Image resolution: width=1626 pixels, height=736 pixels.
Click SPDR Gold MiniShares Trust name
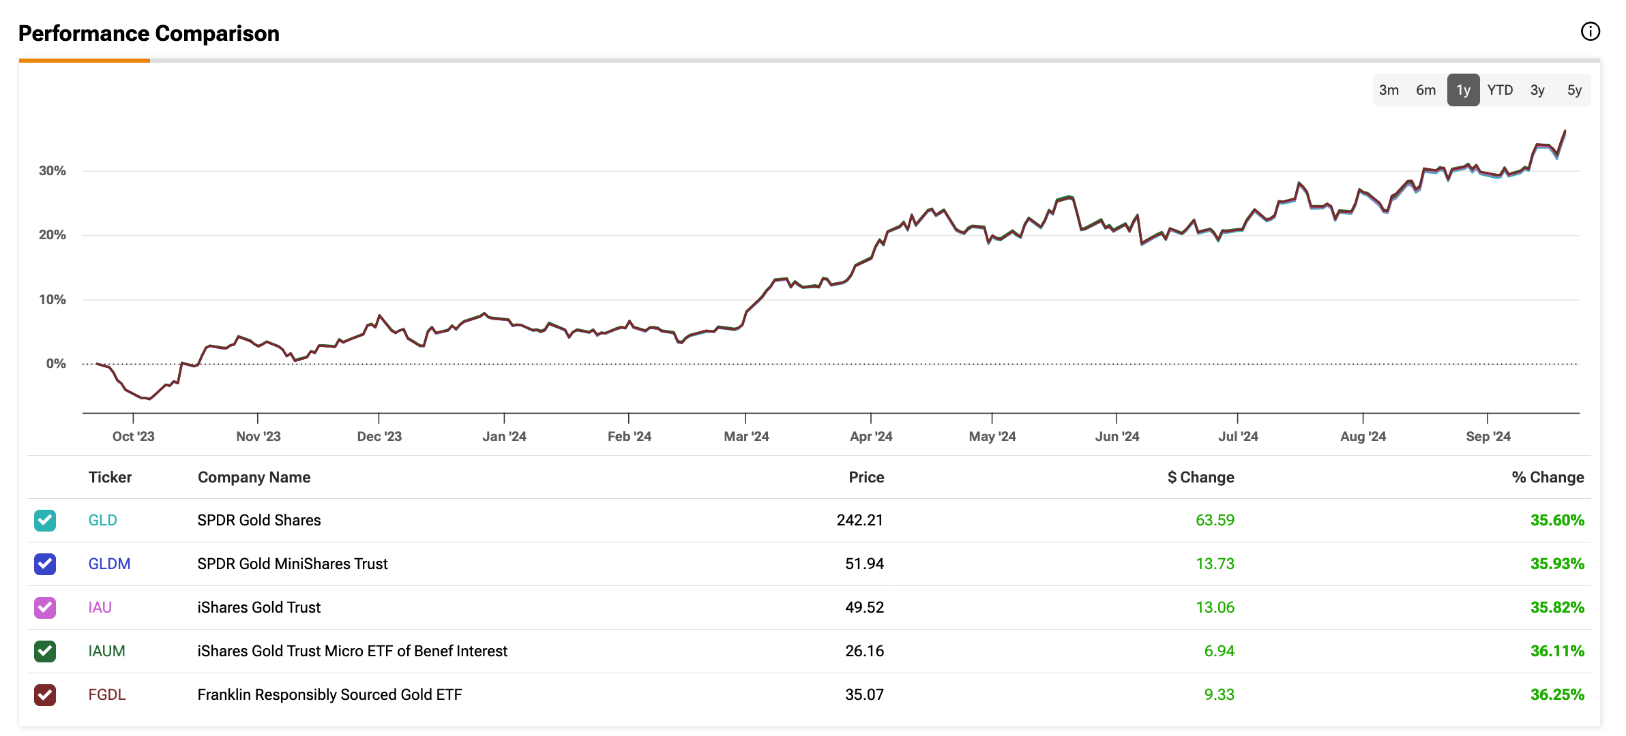click(293, 564)
